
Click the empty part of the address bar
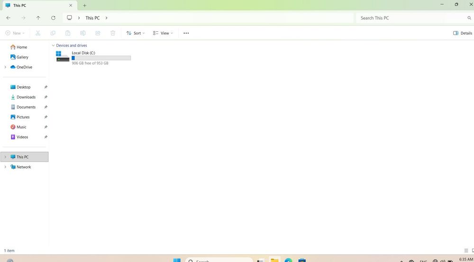[230, 18]
